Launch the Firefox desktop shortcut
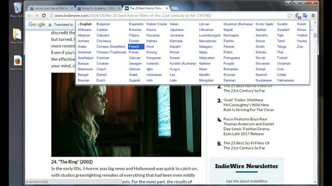This screenshot has width=332, height=186. coord(17,63)
